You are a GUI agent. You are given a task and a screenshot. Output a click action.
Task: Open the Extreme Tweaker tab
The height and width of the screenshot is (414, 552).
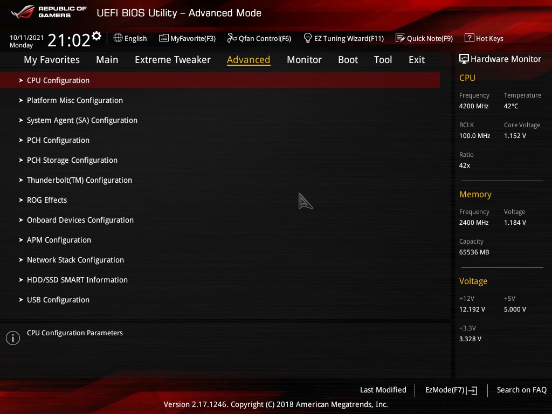tap(172, 60)
